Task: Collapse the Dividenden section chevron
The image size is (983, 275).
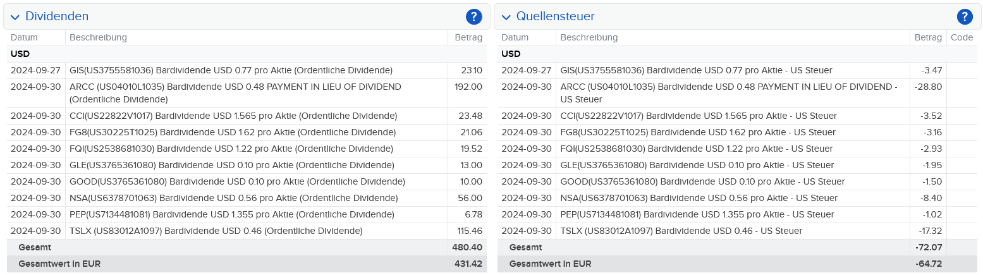Action: click(x=15, y=17)
